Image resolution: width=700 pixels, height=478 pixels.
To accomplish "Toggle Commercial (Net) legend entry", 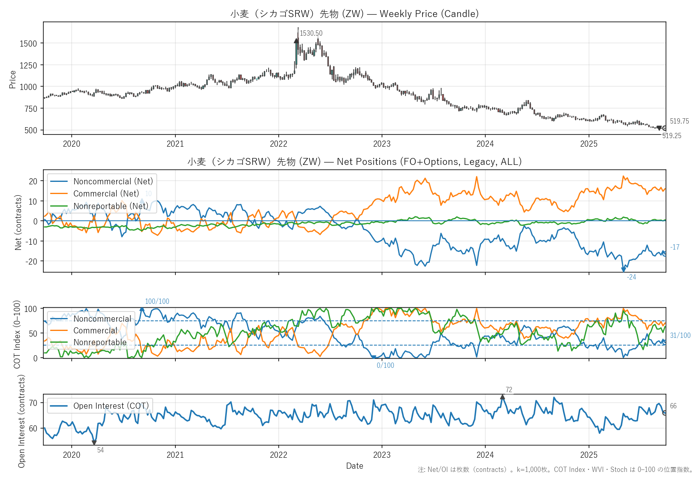I will [106, 194].
